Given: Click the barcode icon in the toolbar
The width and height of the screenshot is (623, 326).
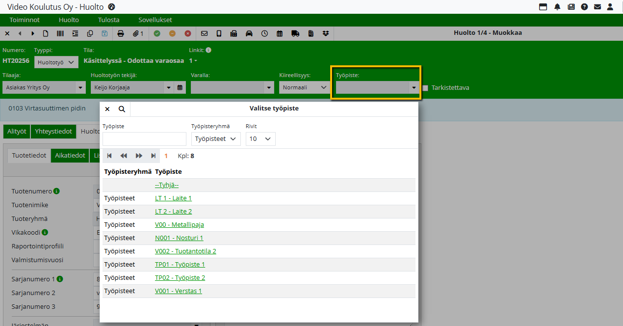Looking at the screenshot, I should click(60, 33).
